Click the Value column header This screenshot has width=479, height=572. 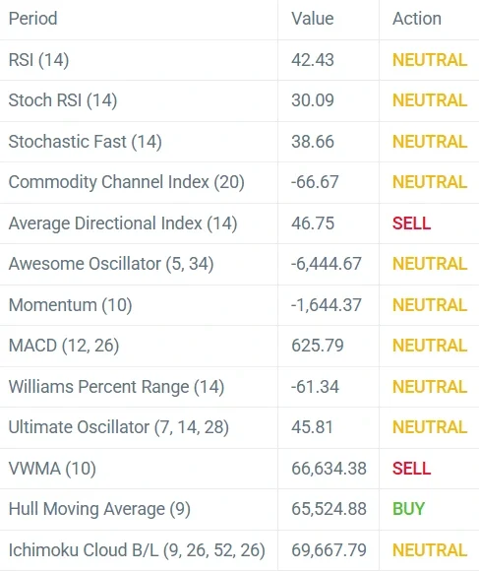[313, 19]
